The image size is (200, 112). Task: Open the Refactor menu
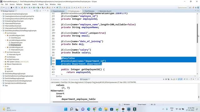[x=19, y=4]
